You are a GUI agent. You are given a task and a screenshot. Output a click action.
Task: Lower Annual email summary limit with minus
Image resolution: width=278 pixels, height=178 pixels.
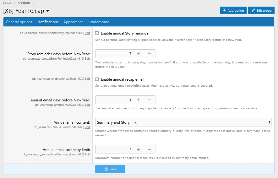tap(150, 149)
